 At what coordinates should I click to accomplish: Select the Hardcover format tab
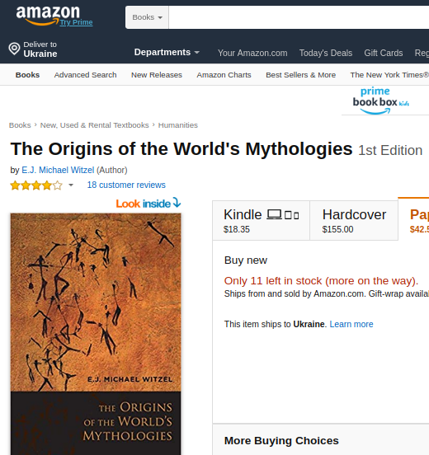[x=354, y=221]
